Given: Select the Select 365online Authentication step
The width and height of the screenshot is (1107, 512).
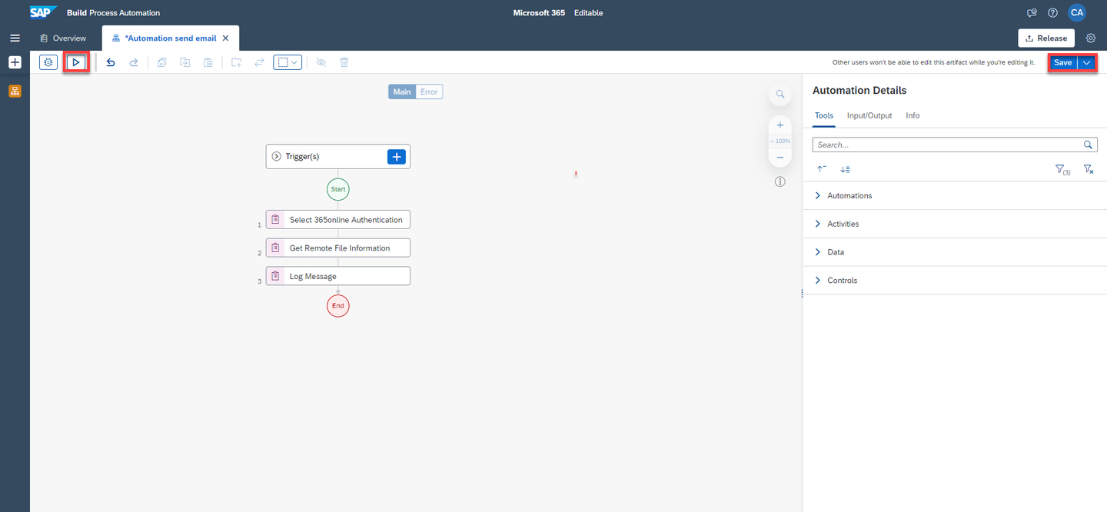Looking at the screenshot, I should click(x=338, y=220).
